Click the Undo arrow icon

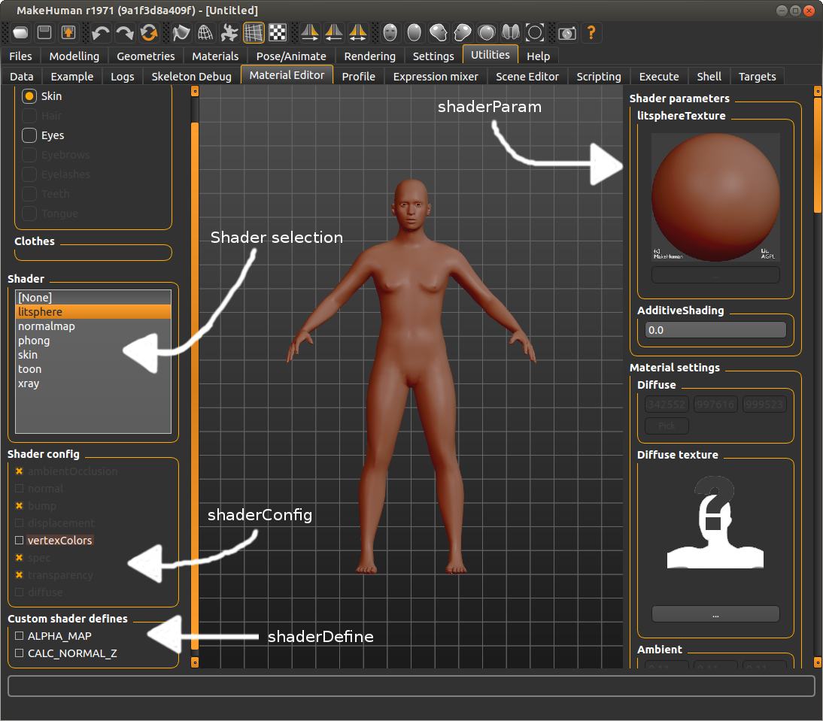[100, 33]
